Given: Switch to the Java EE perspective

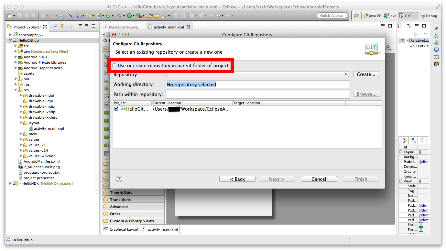Looking at the screenshot, I should (372, 16).
